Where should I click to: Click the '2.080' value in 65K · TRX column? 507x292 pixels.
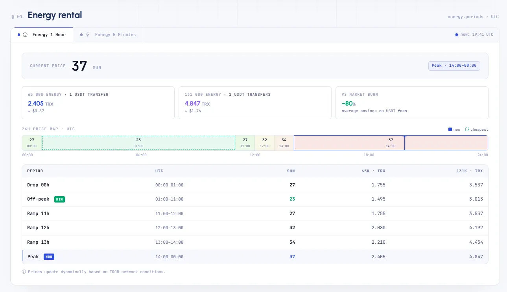pyautogui.click(x=378, y=228)
